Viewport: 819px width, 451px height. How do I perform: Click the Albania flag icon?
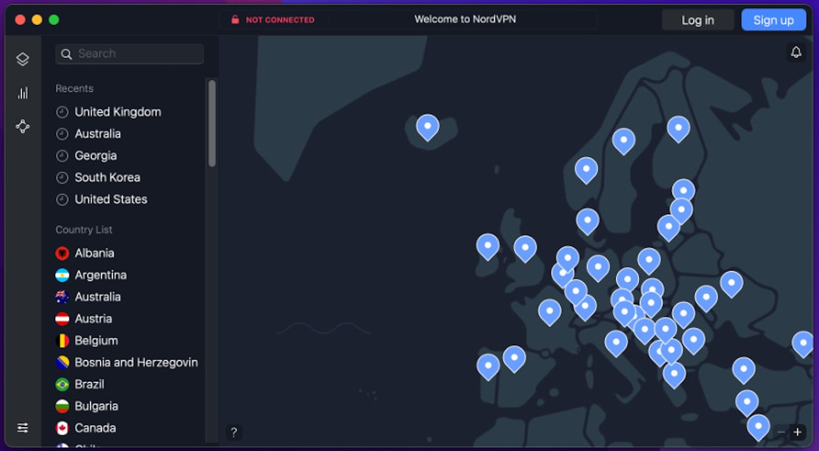[62, 253]
